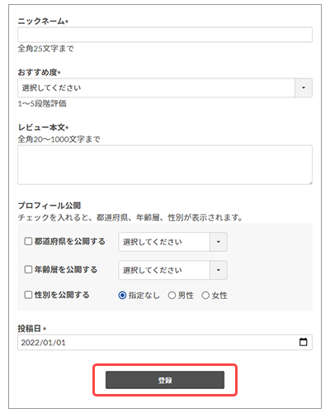This screenshot has width=330, height=413.
Task: Click the 年齢層を公開する label text
Action: [x=66, y=269]
